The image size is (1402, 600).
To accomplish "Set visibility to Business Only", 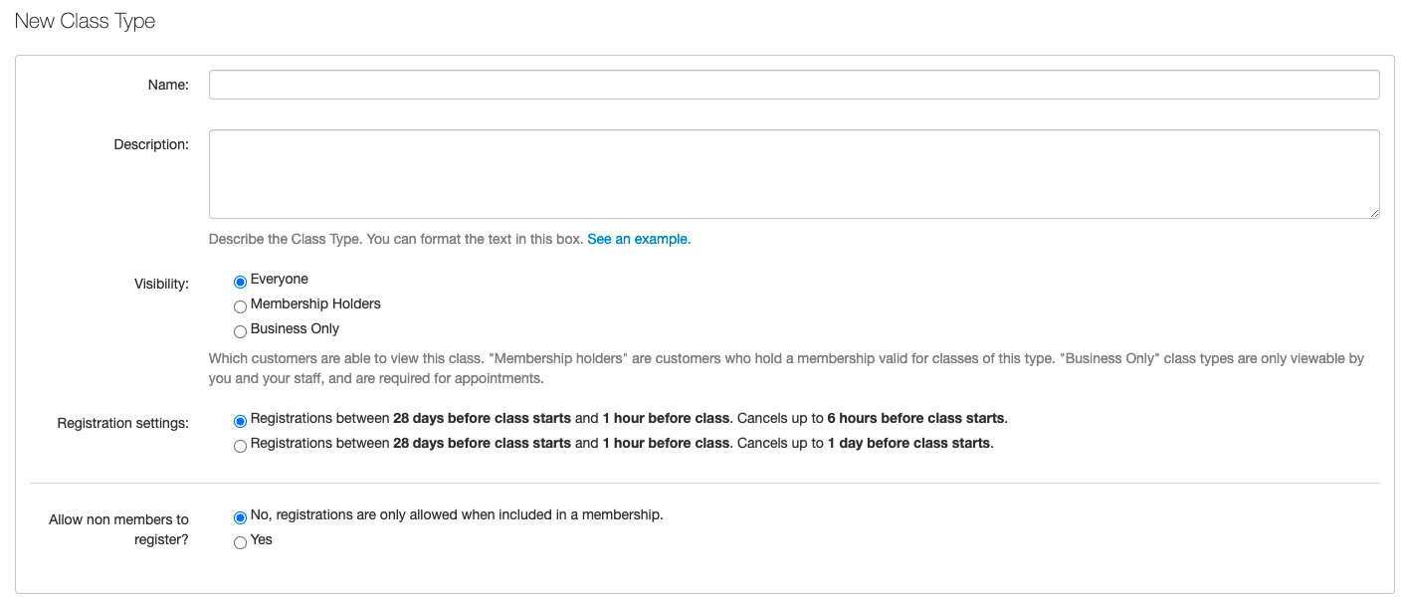I will [x=240, y=331].
